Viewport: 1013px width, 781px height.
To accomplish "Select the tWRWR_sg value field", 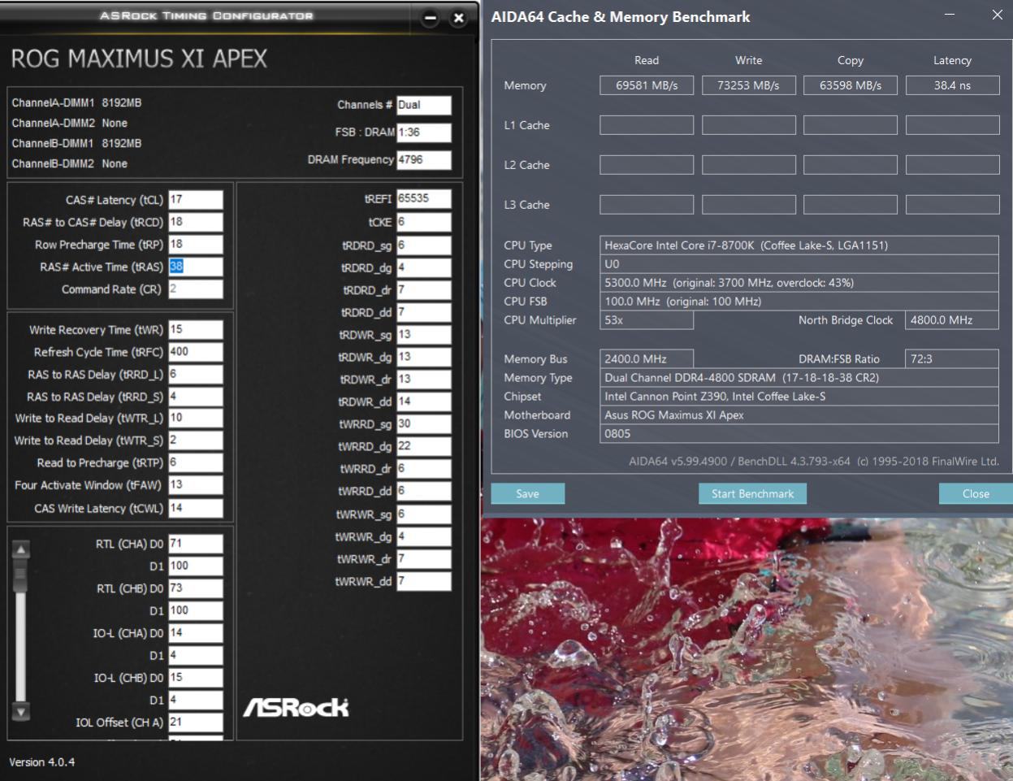I will coord(424,514).
